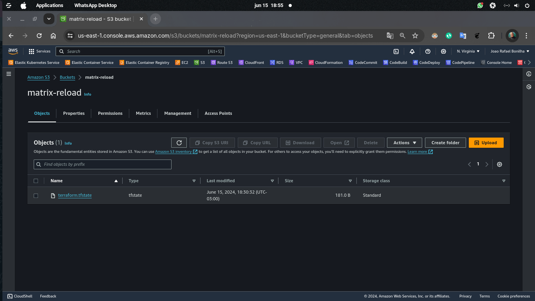Click the translate page icon in address bar
This screenshot has width=535, height=301.
[x=390, y=36]
